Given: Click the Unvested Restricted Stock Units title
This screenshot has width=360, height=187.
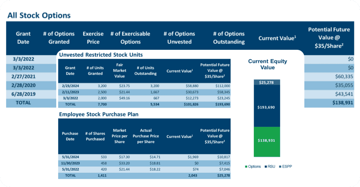Looking at the screenshot, I should [101, 55].
